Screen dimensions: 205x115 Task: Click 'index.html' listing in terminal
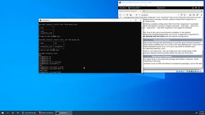pyautogui.click(x=43, y=70)
